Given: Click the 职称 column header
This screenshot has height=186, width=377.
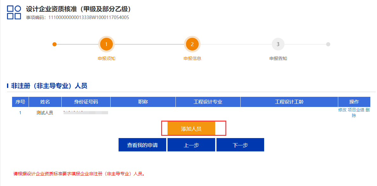Looking at the screenshot, I should tap(143, 102).
